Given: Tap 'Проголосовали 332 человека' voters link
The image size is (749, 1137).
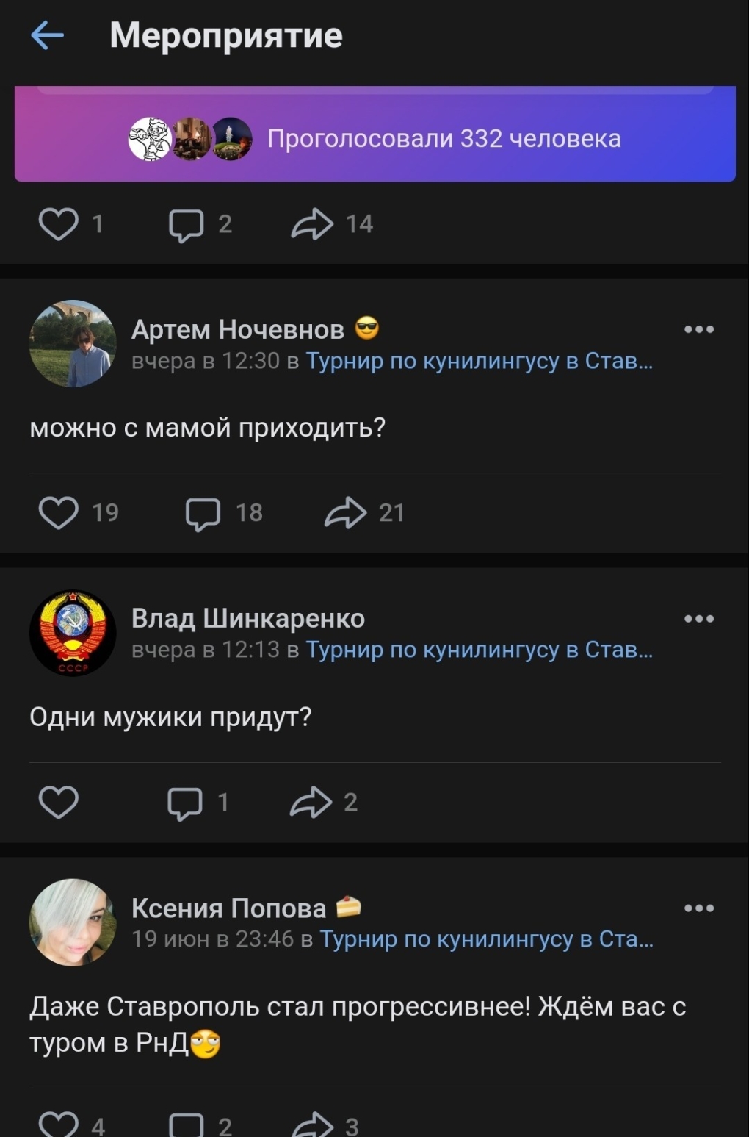Looking at the screenshot, I should [x=444, y=137].
